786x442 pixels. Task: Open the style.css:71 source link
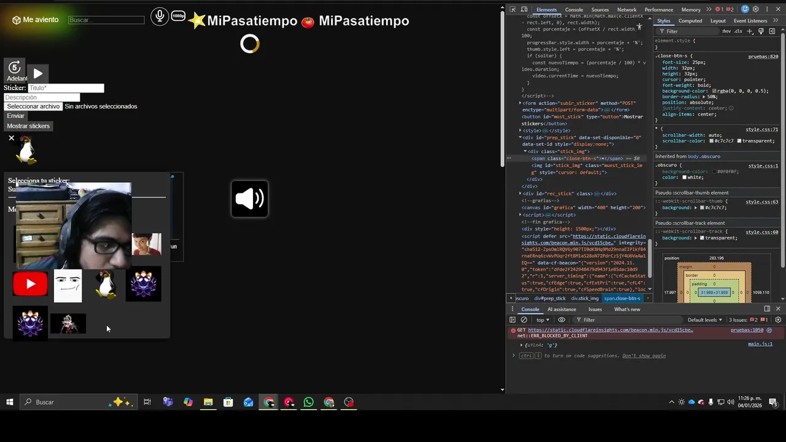762,130
